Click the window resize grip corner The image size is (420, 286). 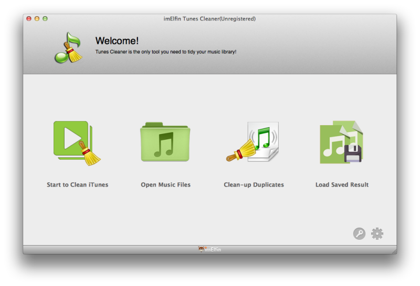point(394,251)
